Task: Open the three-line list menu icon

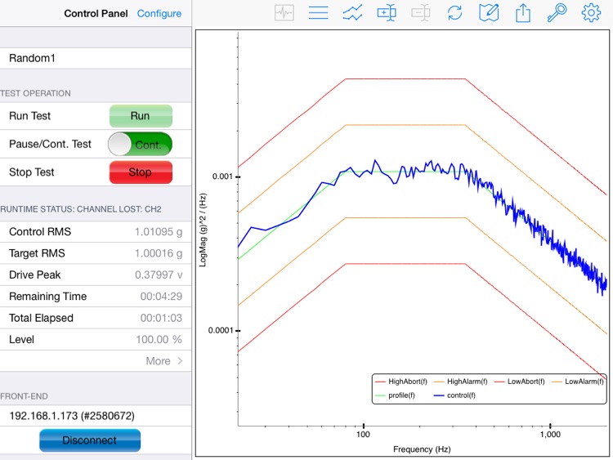Action: pos(318,13)
